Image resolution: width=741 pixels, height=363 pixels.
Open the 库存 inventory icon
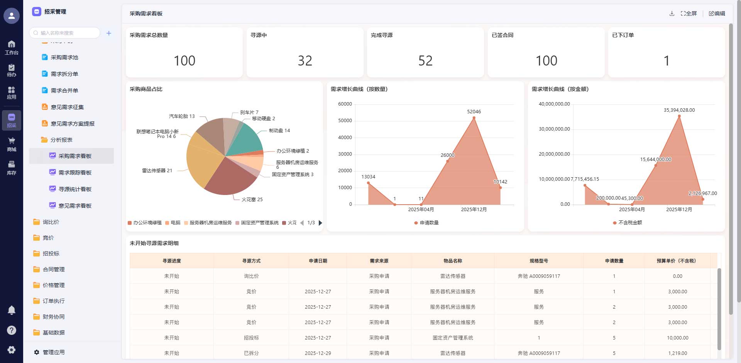pyautogui.click(x=12, y=168)
